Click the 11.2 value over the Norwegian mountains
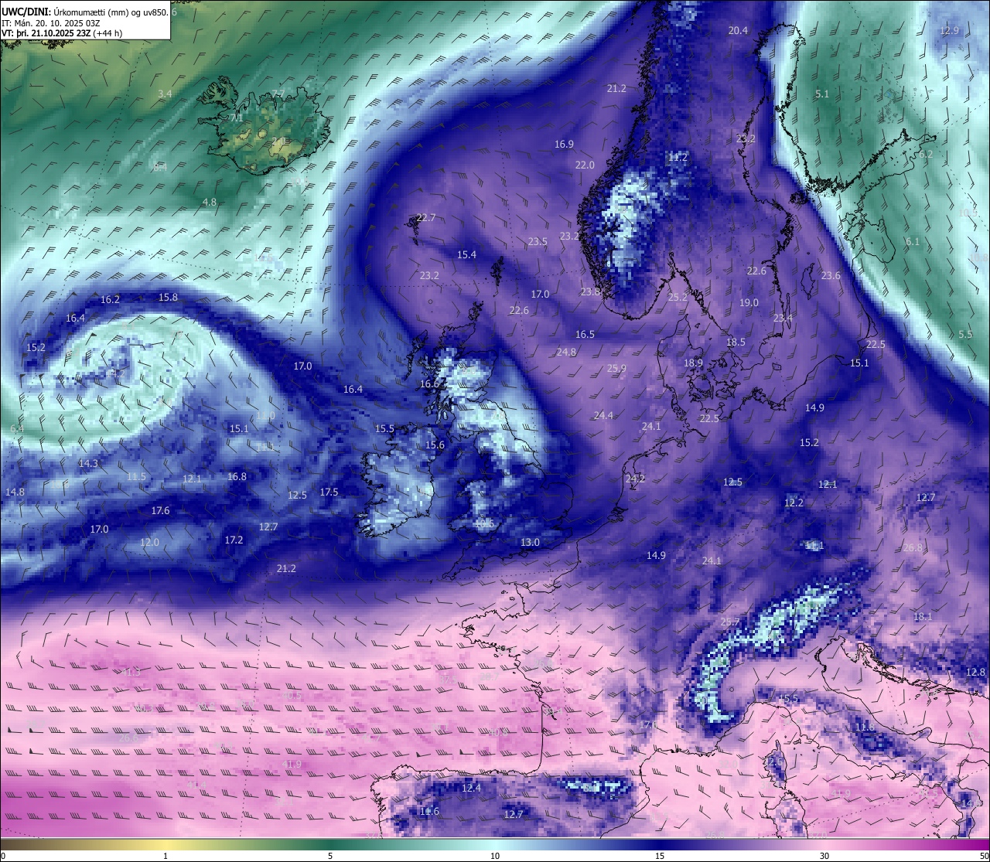 (678, 156)
